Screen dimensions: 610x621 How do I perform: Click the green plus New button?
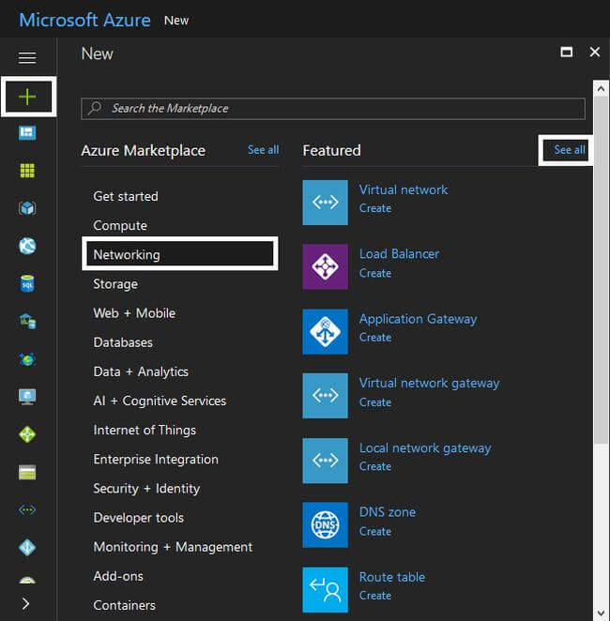27,97
